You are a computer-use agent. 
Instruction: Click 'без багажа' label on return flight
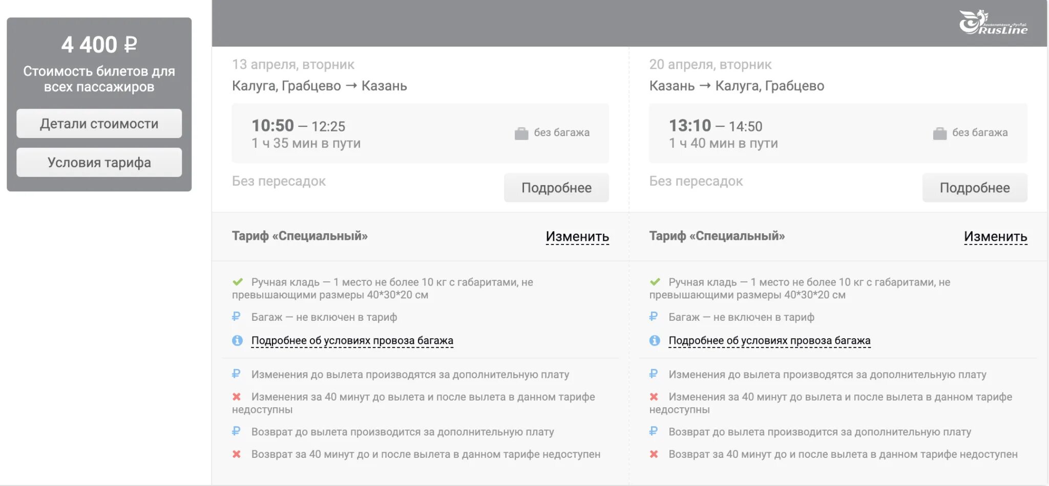click(x=980, y=132)
